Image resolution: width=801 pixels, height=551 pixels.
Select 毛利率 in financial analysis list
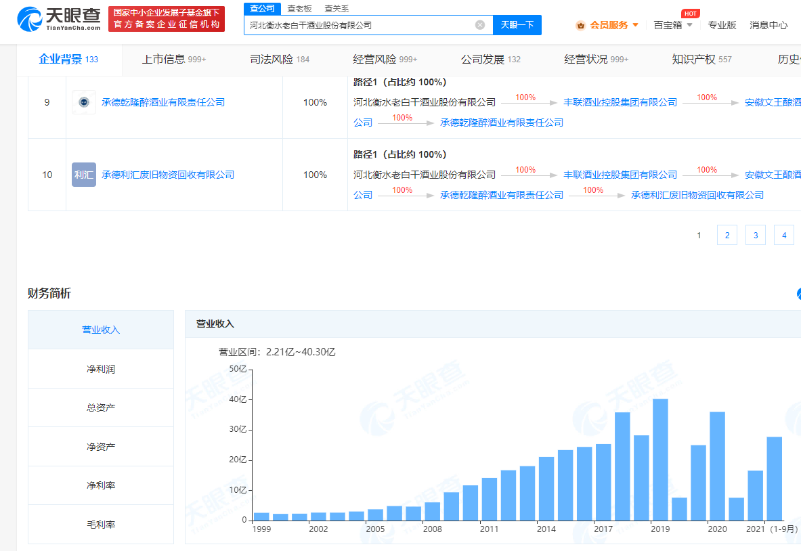click(101, 525)
